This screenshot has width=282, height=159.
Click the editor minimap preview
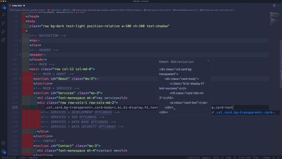274,19
